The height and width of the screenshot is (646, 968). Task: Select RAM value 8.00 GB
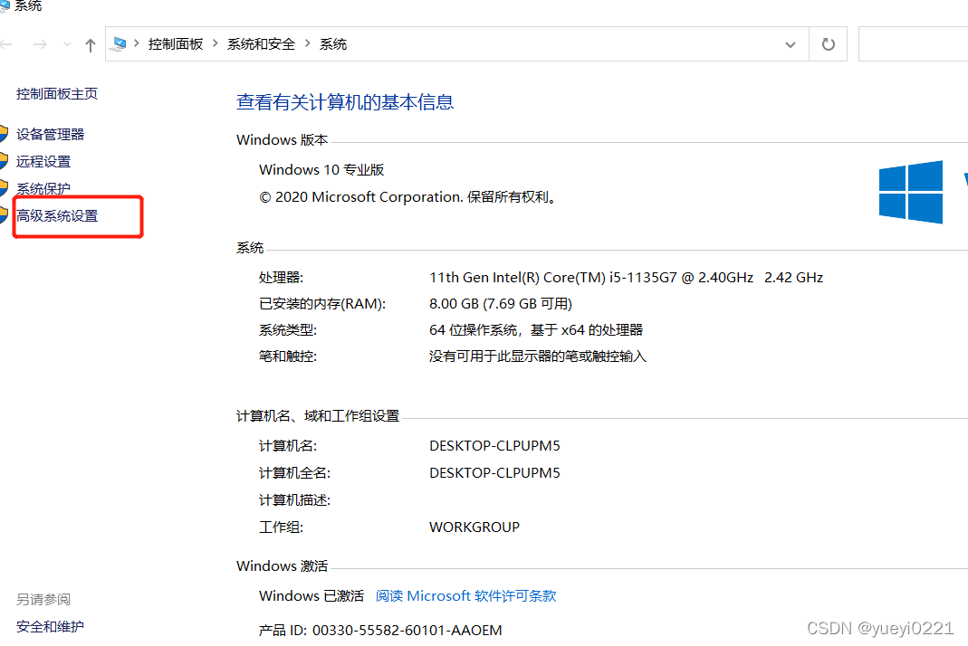[501, 304]
